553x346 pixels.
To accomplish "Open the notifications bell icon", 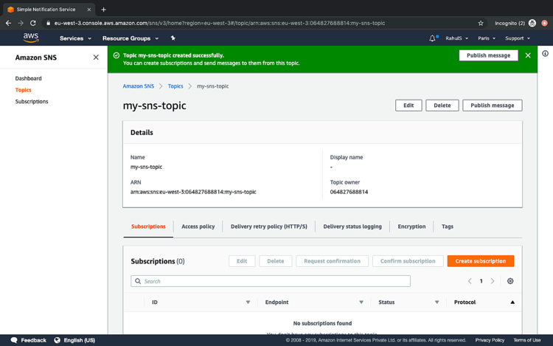I will coord(432,38).
